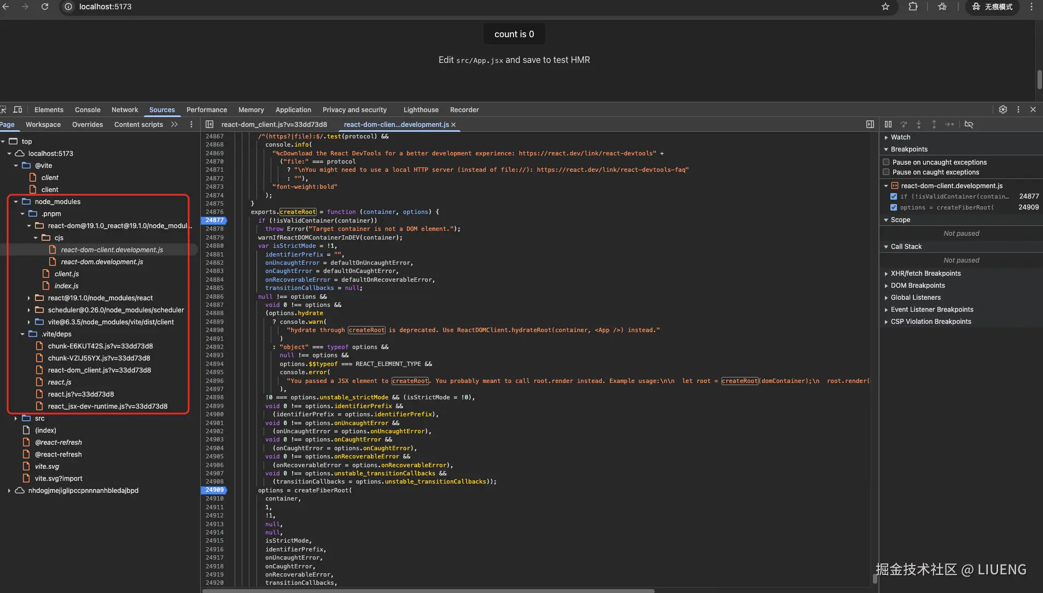Click the Step over next function call icon
Screen dimensions: 1043x593
point(904,125)
